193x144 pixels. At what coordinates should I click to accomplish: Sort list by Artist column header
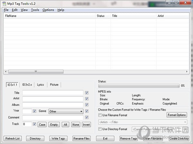pyautogui.click(x=173, y=16)
